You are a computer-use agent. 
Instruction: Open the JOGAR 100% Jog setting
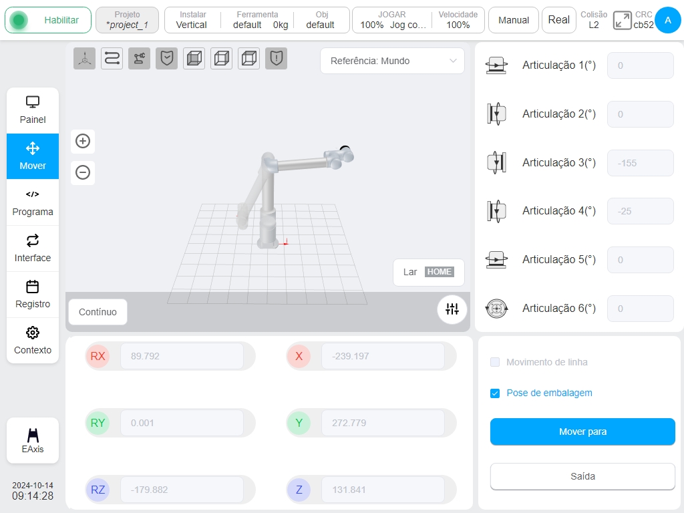pos(392,20)
